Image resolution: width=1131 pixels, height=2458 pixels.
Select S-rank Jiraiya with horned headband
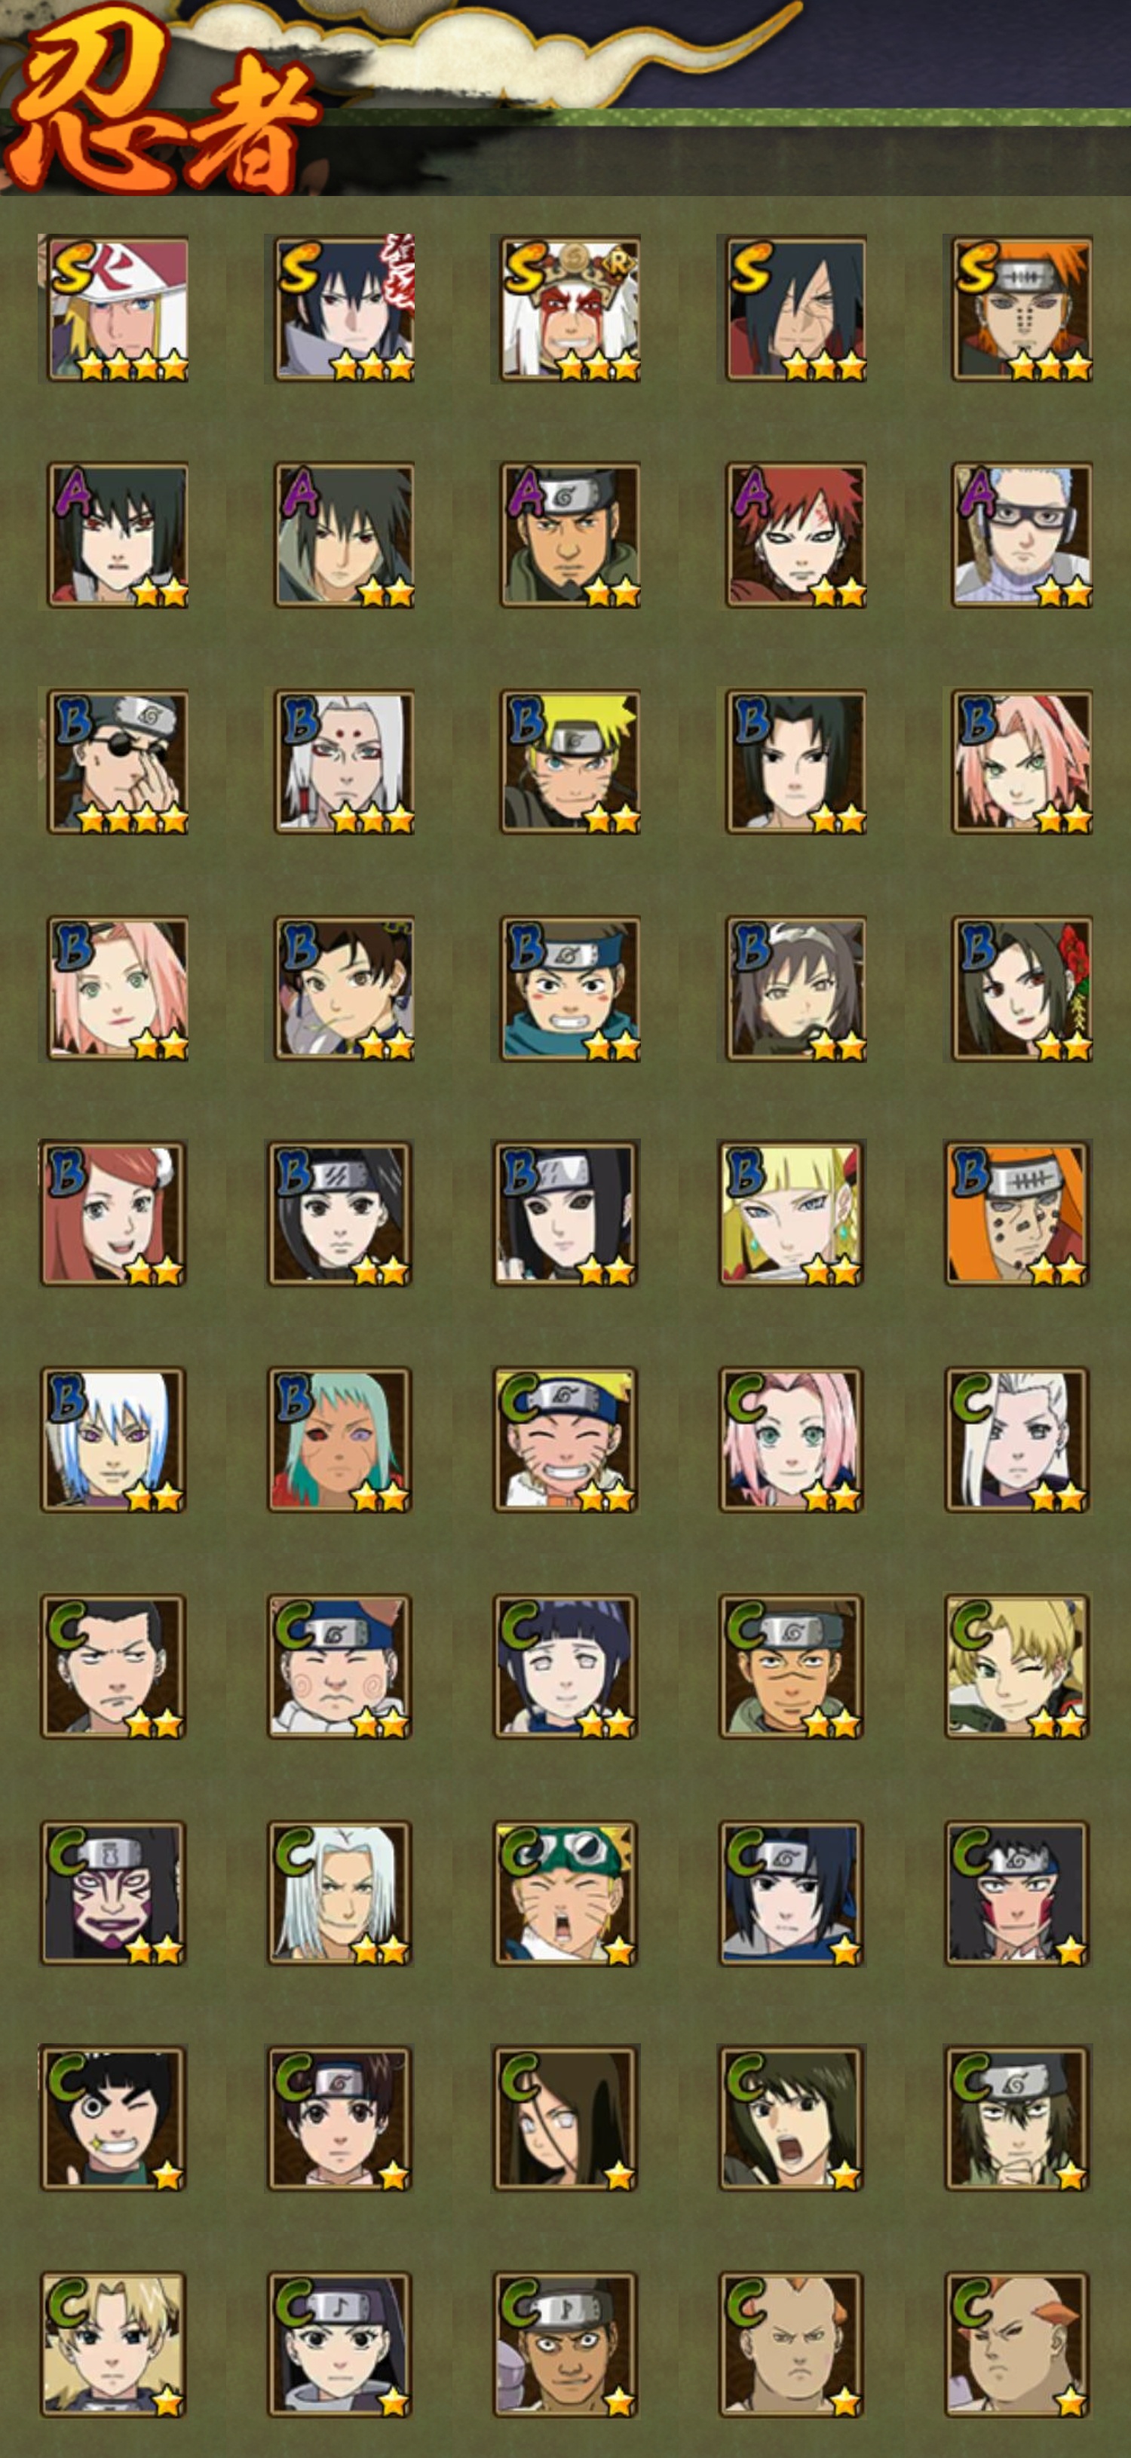coord(570,309)
